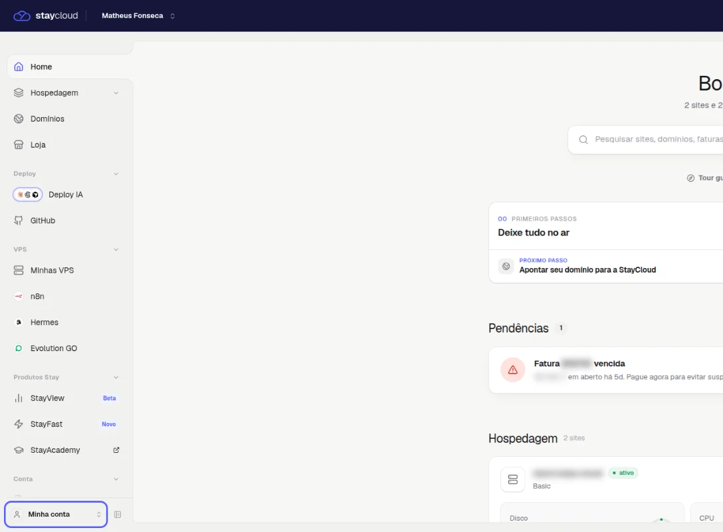Viewport: 723px width, 532px height.
Task: Click the Deixe tudo no ar title
Action: tap(534, 233)
